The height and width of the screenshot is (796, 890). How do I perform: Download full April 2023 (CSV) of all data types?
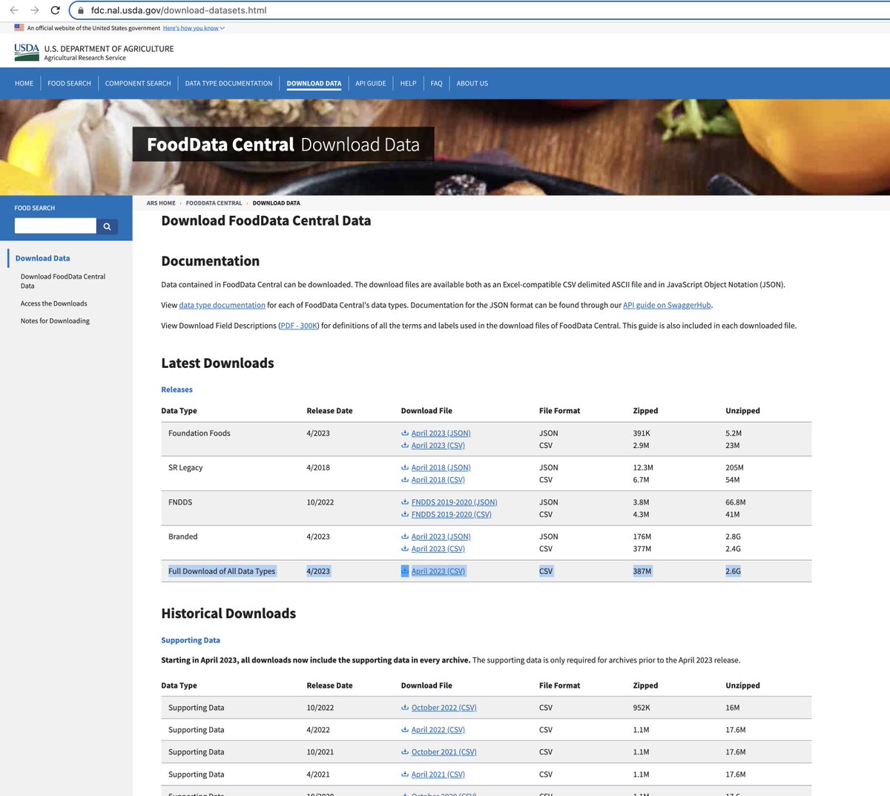[x=438, y=571]
